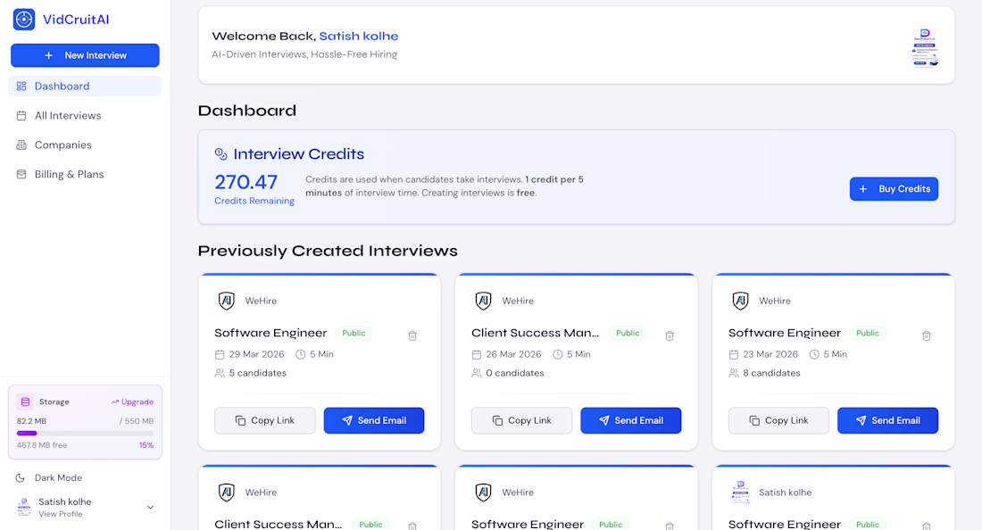Click the WeHire shield logo on 23 Mar card
The height and width of the screenshot is (530, 982).
(740, 301)
